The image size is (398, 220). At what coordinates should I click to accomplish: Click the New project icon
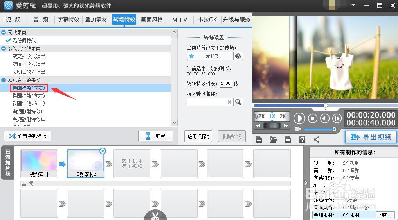tap(259, 140)
